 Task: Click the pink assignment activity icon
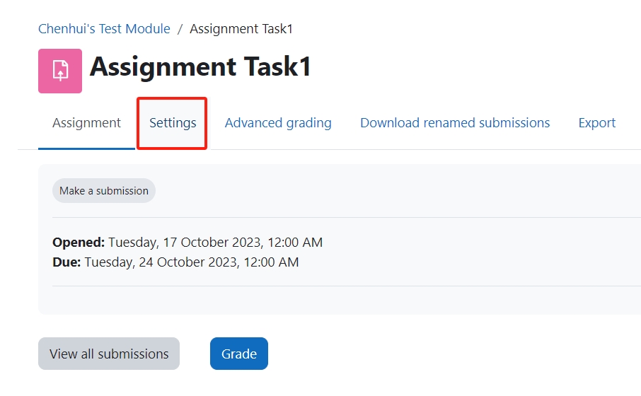[x=60, y=71]
